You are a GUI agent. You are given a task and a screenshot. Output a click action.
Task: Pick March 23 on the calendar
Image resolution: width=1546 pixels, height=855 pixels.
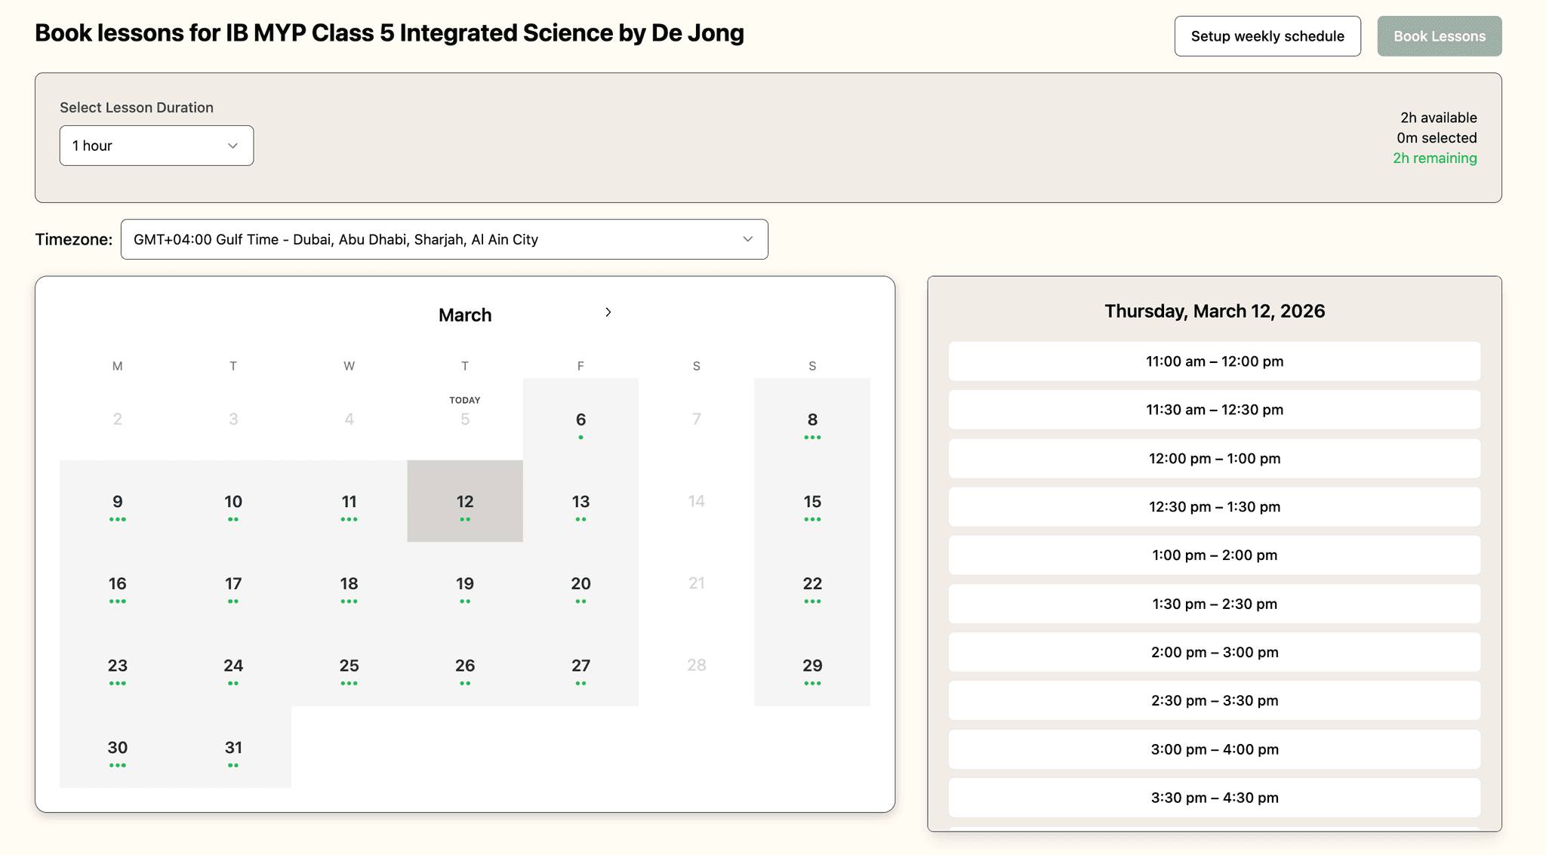tap(117, 666)
